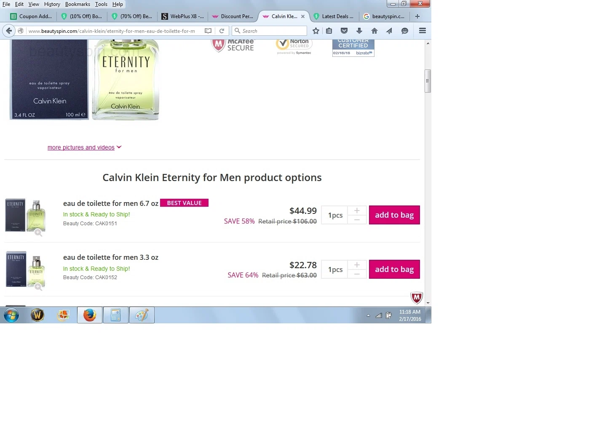Image resolution: width=599 pixels, height=448 pixels.
Task: Open the View menu
Action: 34,4
